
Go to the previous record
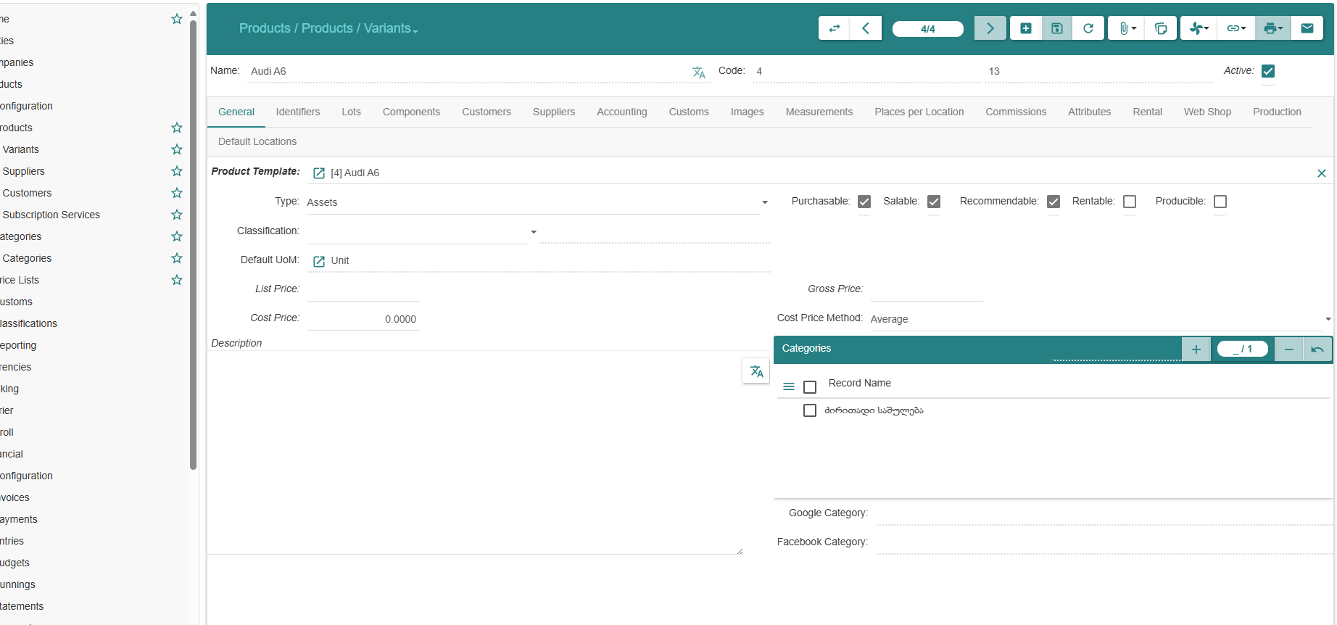click(866, 28)
